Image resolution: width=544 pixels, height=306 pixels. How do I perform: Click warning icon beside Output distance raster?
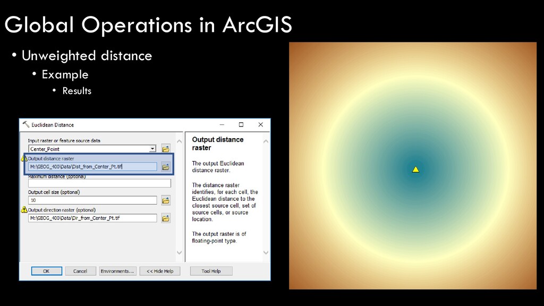pyautogui.click(x=24, y=158)
